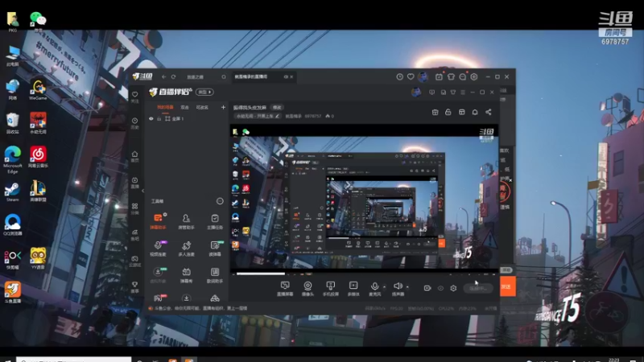The height and width of the screenshot is (362, 644).
Task: Switch to the 可滚览 scene tab
Action: (202, 107)
